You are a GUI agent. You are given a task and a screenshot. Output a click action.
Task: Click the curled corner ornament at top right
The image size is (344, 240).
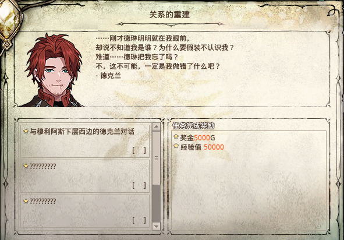pos(332,12)
